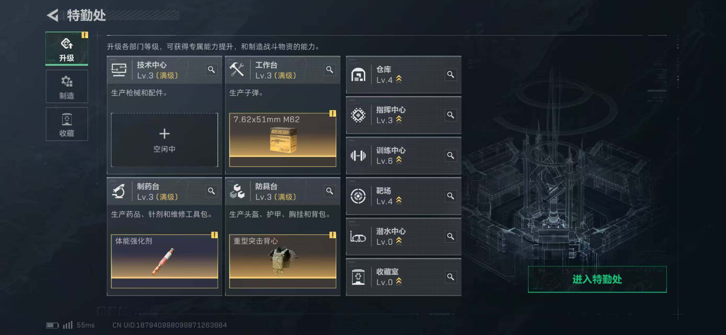
Task: Select the 升级 tab
Action: pos(67,49)
